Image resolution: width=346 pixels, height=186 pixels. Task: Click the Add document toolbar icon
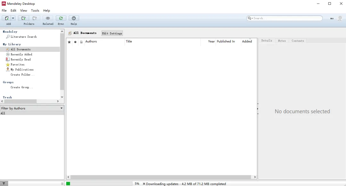7,18
